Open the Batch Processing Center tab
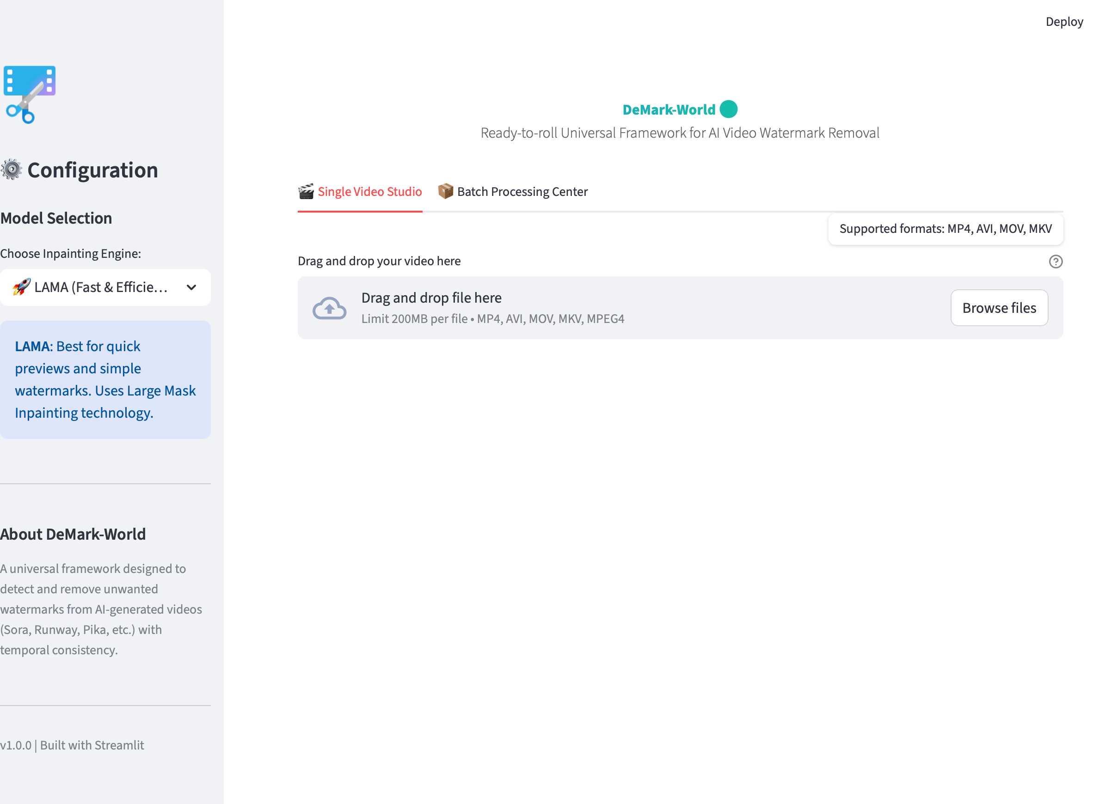This screenshot has height=804, width=1105. pos(513,191)
